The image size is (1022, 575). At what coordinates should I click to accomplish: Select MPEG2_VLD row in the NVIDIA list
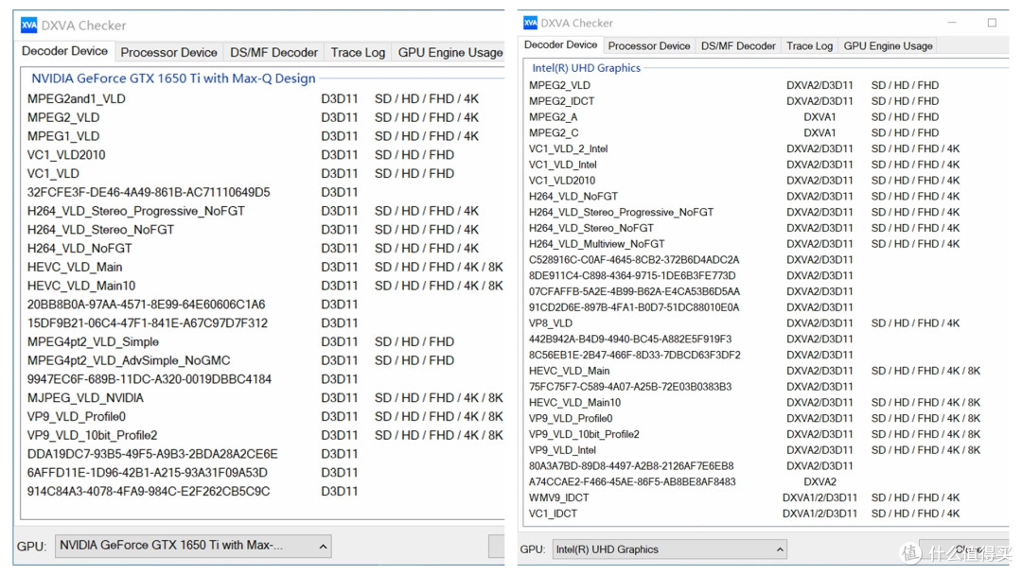tap(253, 118)
